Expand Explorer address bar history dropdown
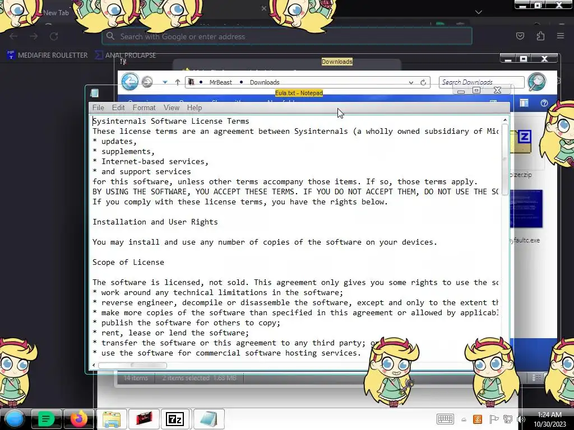 coord(411,83)
